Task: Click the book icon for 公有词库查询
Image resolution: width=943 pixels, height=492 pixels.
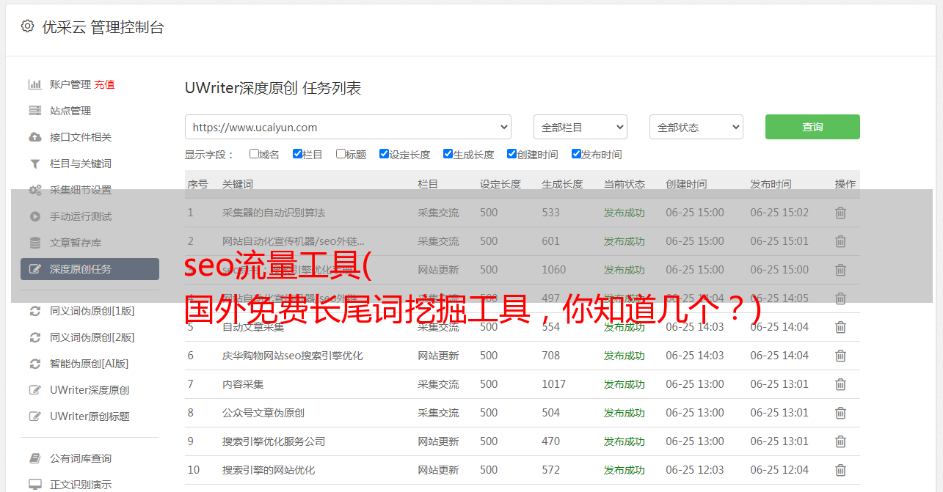Action: pyautogui.click(x=34, y=458)
